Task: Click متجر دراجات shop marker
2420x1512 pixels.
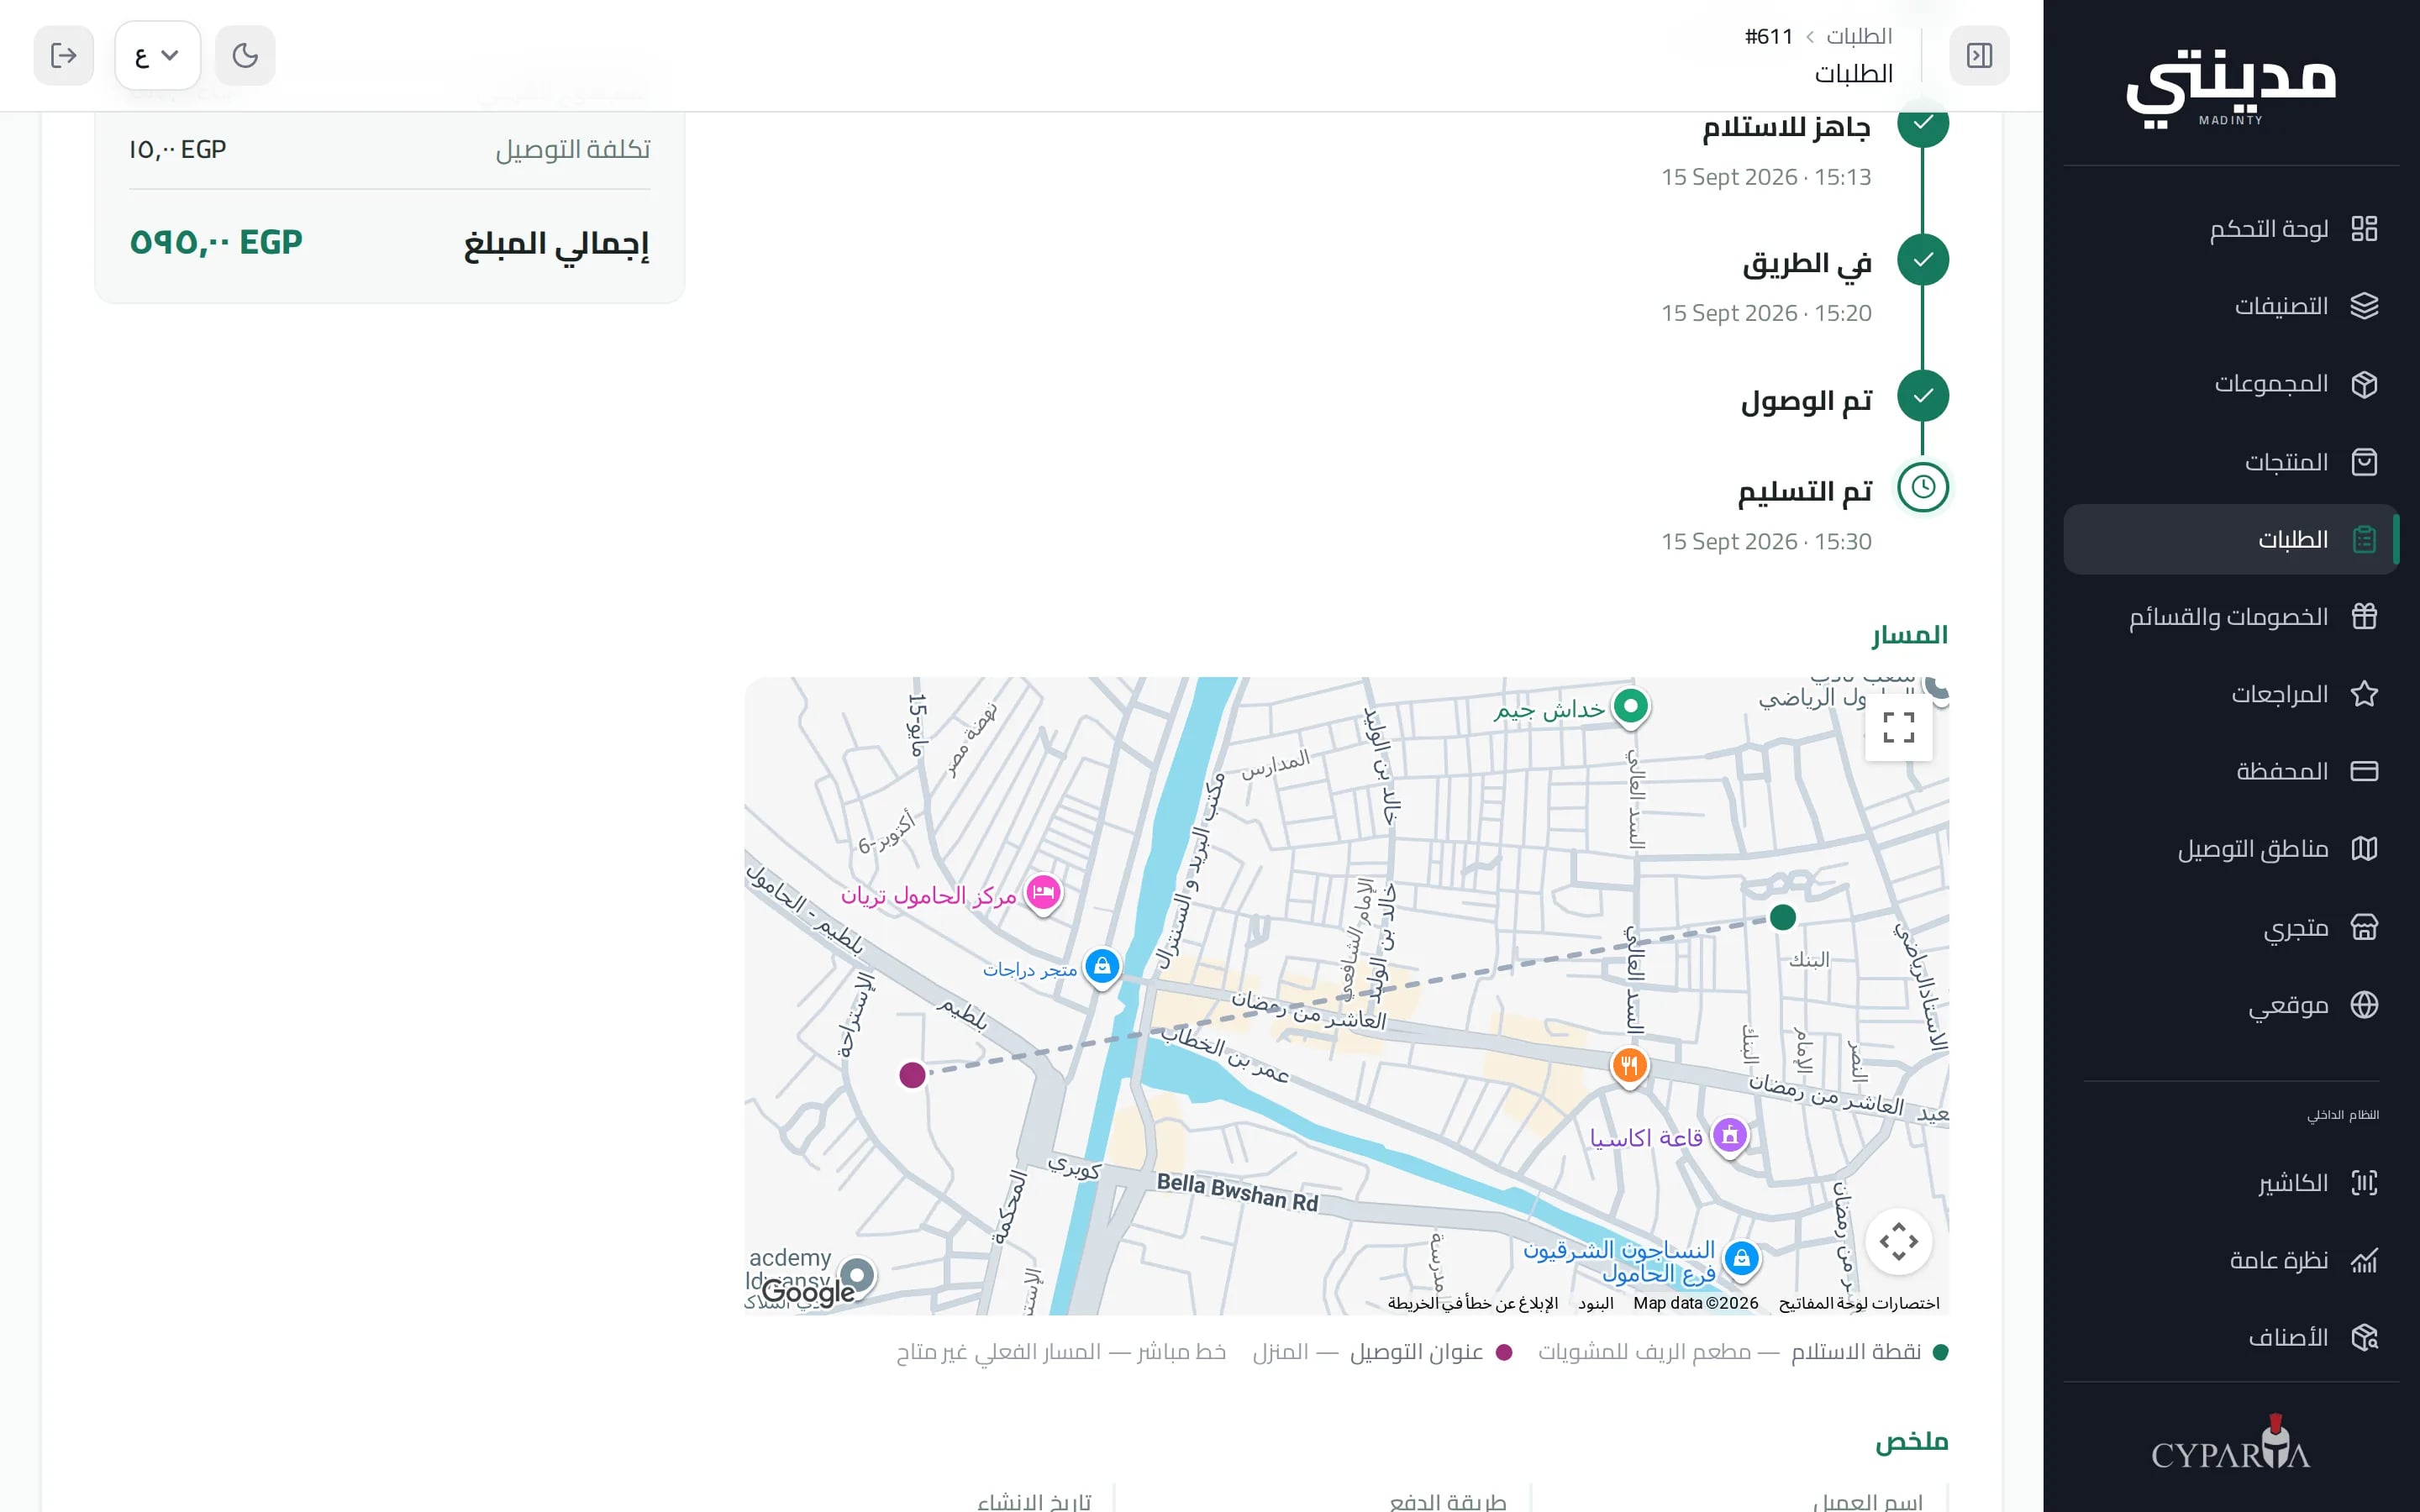Action: (1102, 967)
